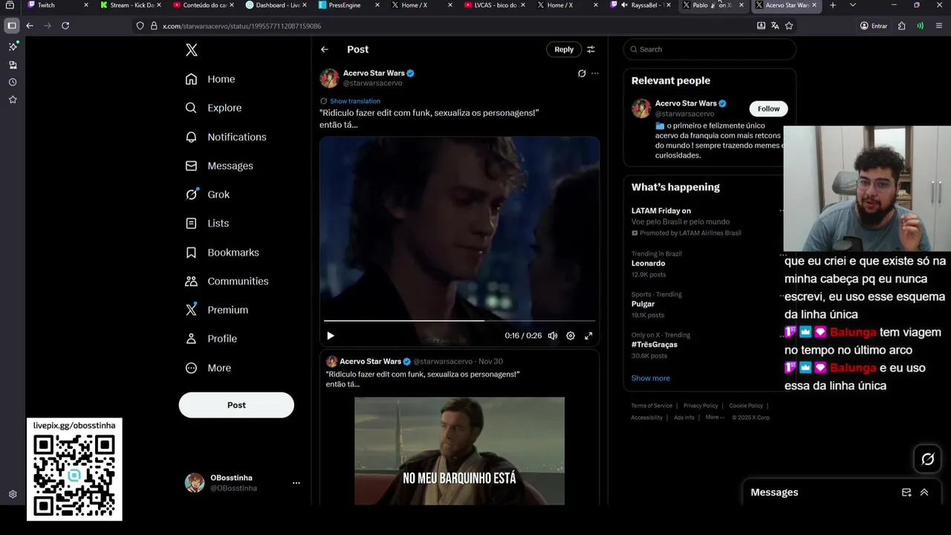Open Terms of Service footer link
The width and height of the screenshot is (951, 535).
652,406
